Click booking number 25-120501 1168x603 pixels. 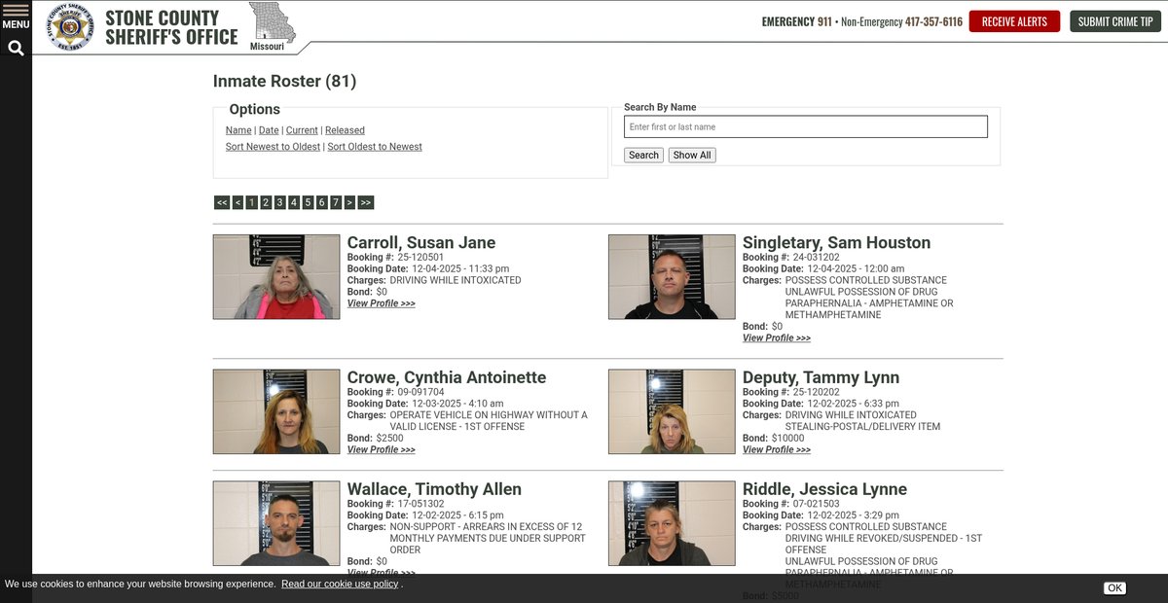pyautogui.click(x=420, y=258)
